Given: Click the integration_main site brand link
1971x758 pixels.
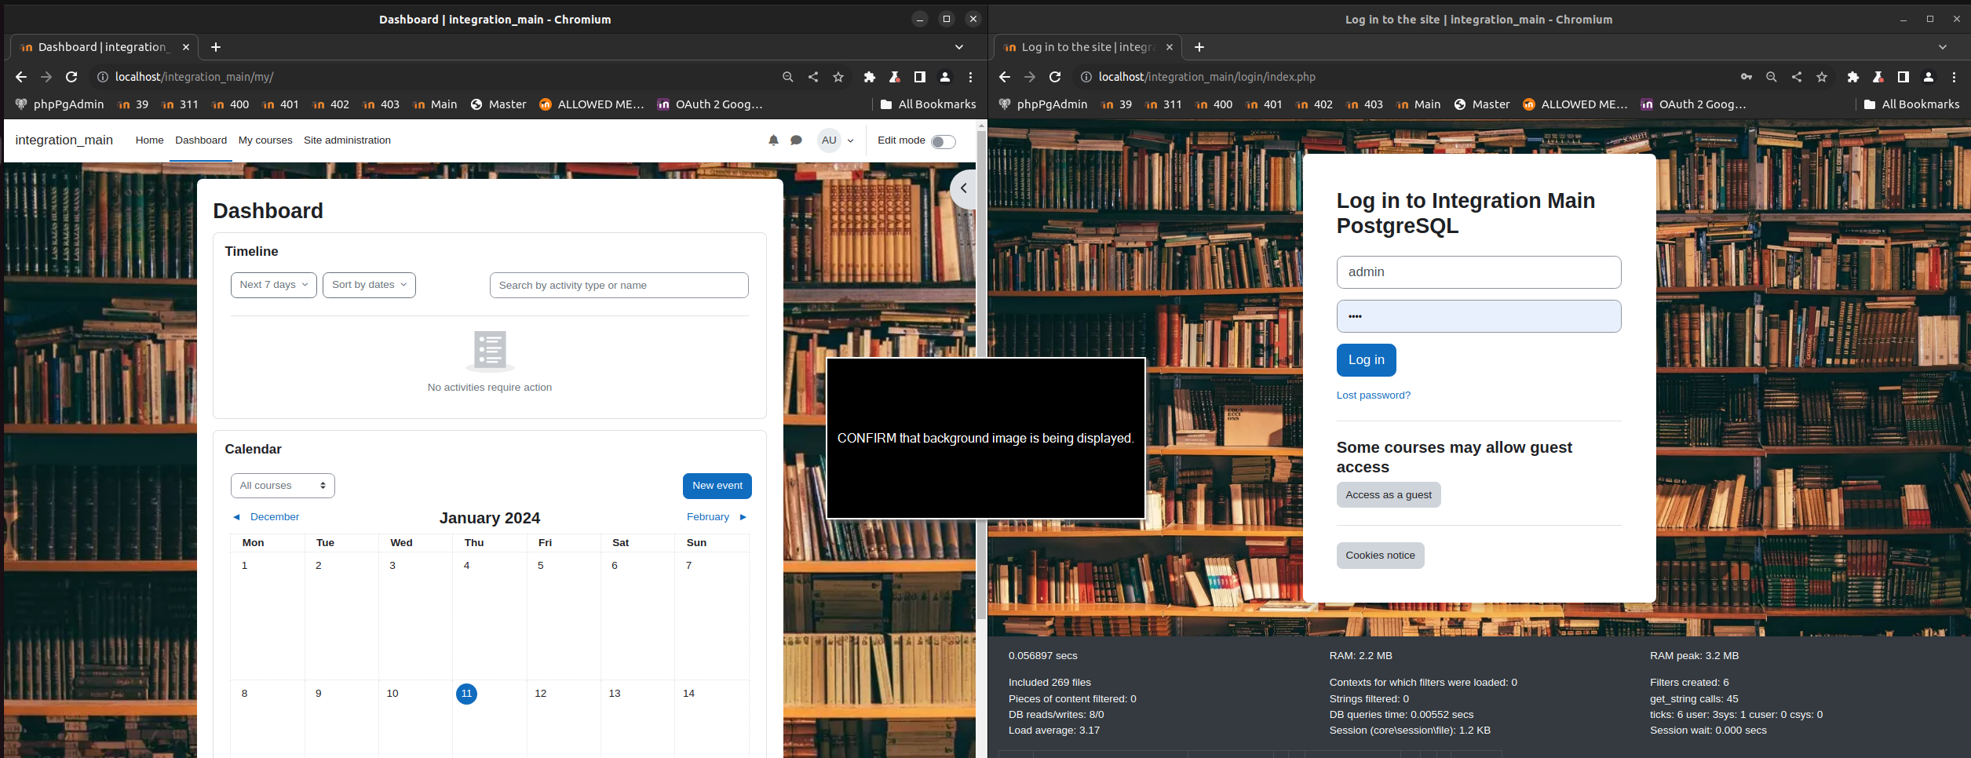Looking at the screenshot, I should (64, 140).
